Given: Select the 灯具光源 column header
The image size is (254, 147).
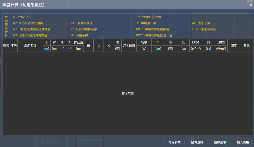Looking at the screenshot, I should point(129,46).
